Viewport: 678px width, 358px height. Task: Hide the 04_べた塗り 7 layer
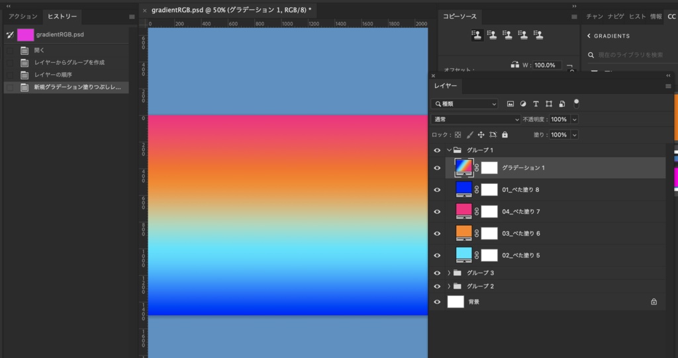click(x=437, y=212)
